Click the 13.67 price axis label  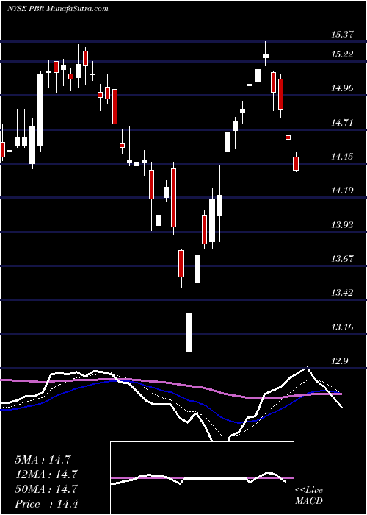click(x=342, y=258)
